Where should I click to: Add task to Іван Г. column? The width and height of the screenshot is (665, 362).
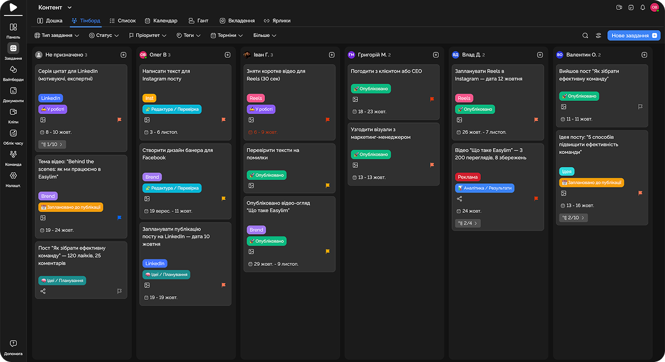(x=331, y=55)
